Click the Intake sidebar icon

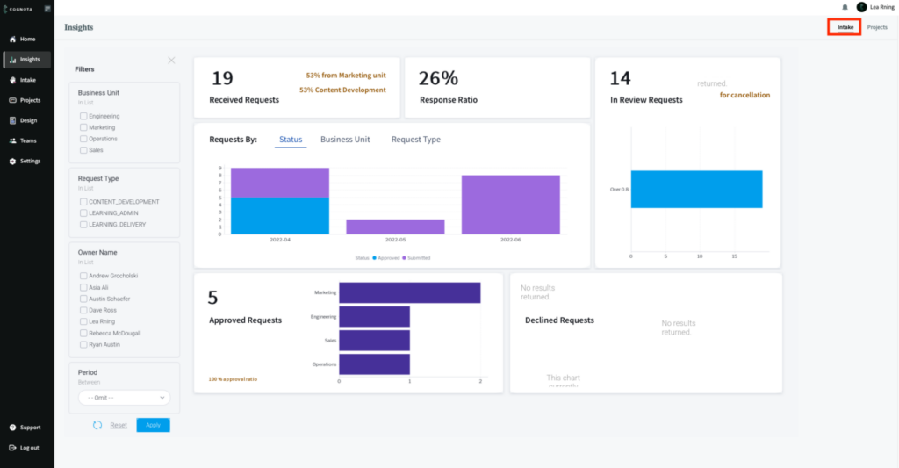[x=12, y=80]
